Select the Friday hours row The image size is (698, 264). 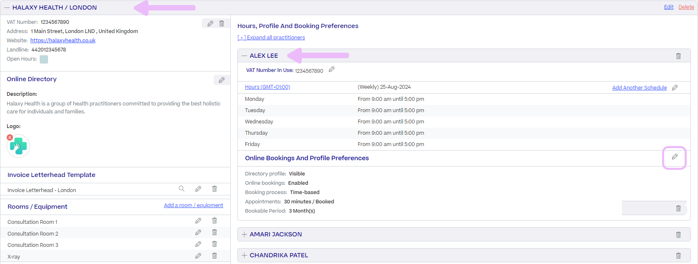464,144
